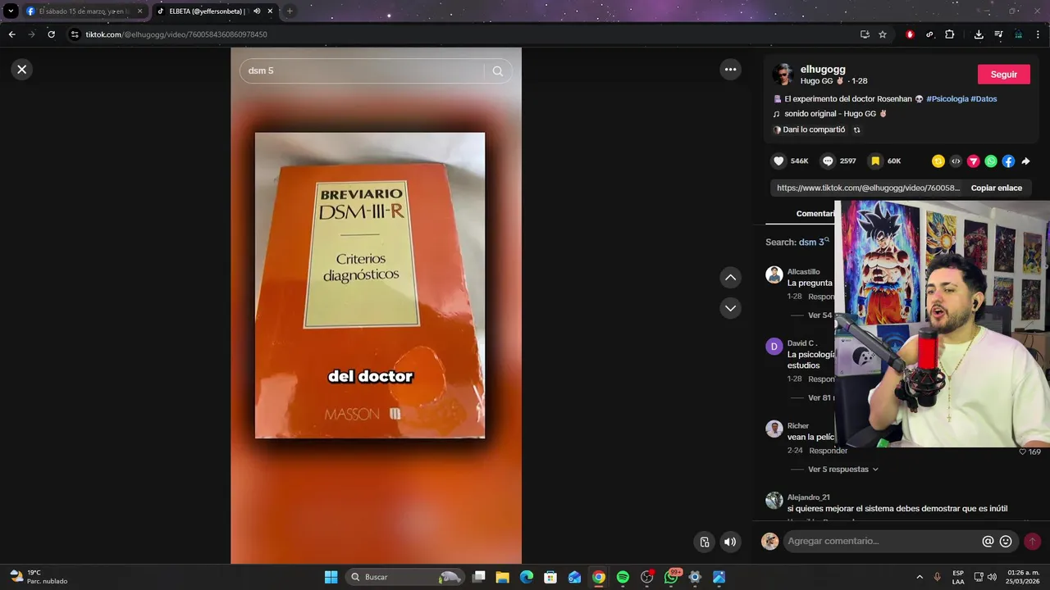This screenshot has height=590, width=1050.
Task: Click the yellow repost share icon
Action: [938, 161]
